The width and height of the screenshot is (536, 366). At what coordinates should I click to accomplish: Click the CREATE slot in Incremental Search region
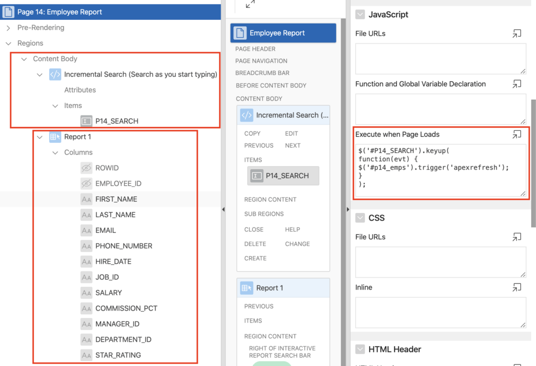coord(255,258)
